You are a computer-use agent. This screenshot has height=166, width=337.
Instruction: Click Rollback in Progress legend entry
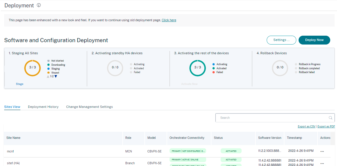308,64
